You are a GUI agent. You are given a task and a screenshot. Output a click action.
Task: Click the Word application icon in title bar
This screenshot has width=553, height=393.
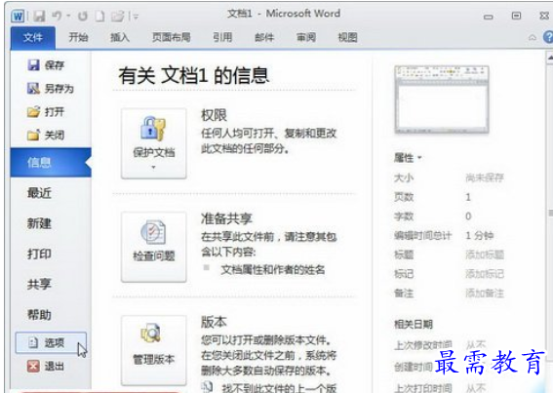[x=18, y=16]
